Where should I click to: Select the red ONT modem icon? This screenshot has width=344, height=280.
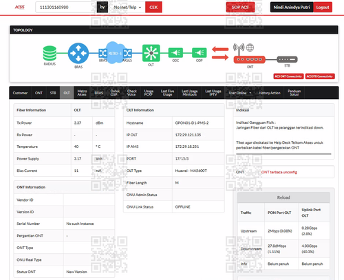coord(250,60)
